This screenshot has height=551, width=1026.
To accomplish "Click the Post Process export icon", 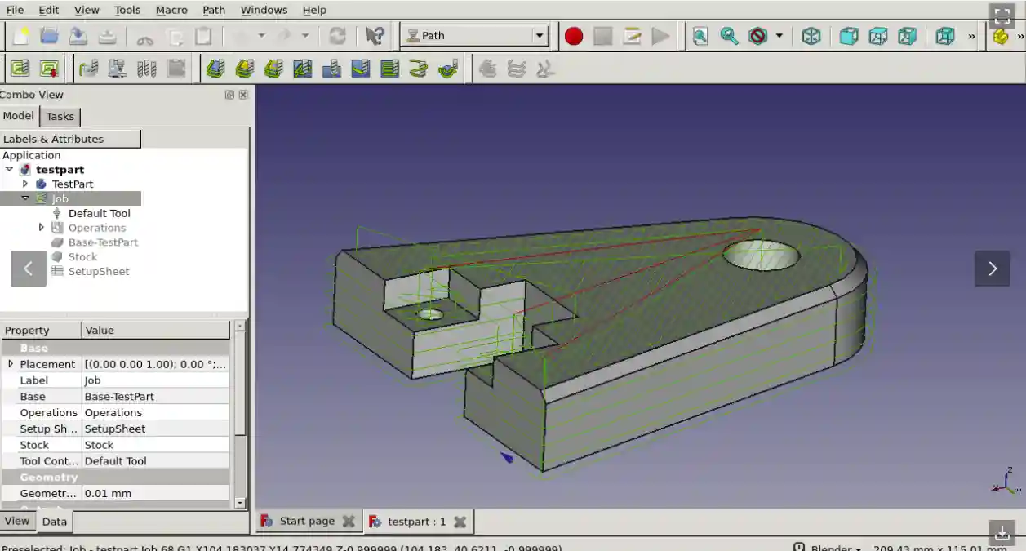I will pos(49,69).
